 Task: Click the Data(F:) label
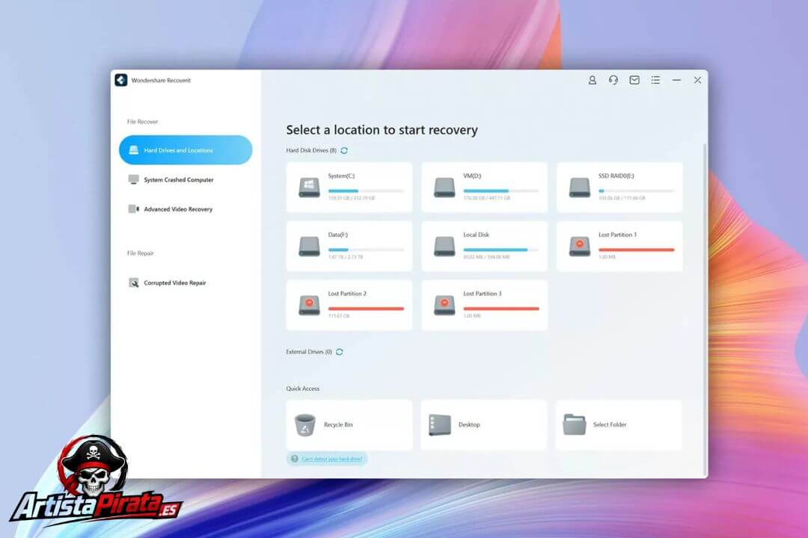pyautogui.click(x=338, y=235)
